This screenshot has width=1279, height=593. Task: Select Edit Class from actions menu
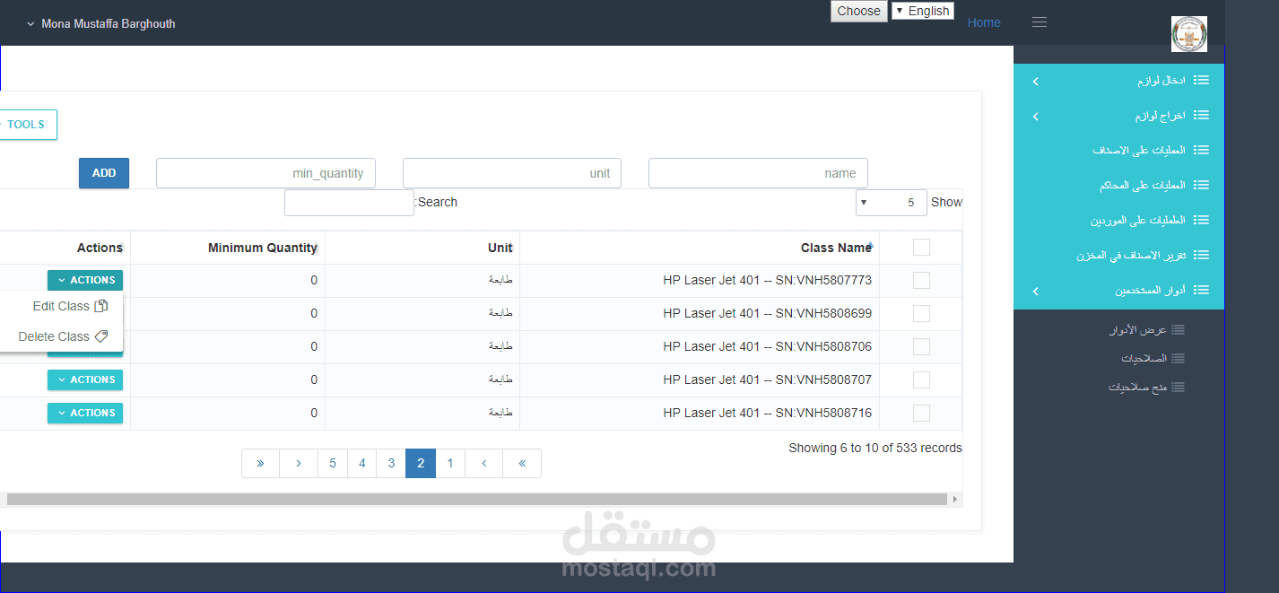(x=61, y=306)
